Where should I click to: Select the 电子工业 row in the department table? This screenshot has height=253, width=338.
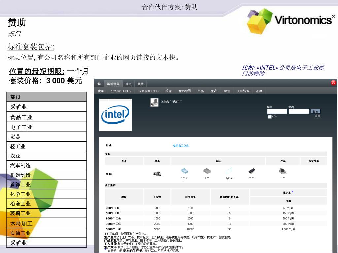47,127
